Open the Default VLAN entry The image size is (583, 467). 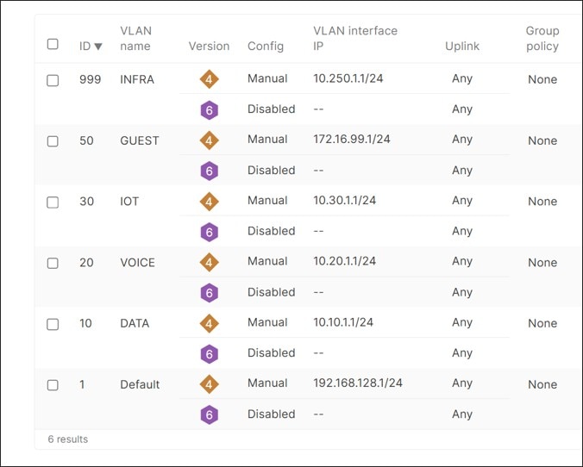pyautogui.click(x=140, y=384)
